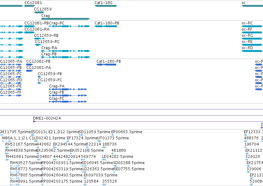Screen dimensions: 263x186
Task: Open EST LD02421.3prime
Action: click(36, 141)
